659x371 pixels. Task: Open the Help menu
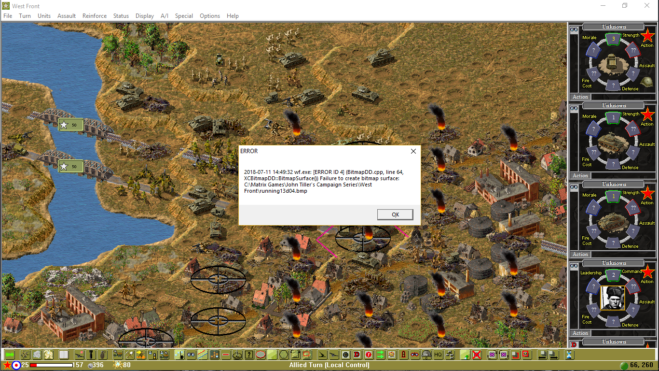233,16
